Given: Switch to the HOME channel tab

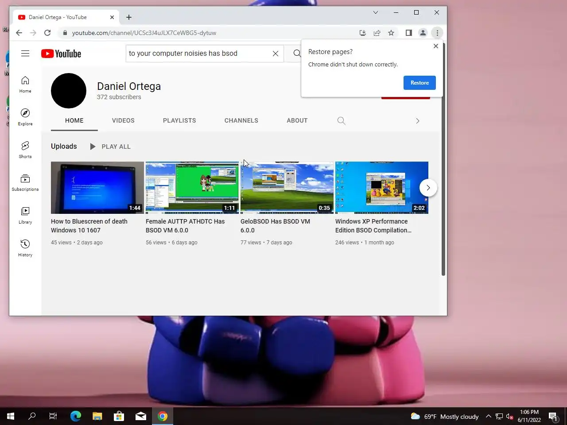Looking at the screenshot, I should pos(74,120).
